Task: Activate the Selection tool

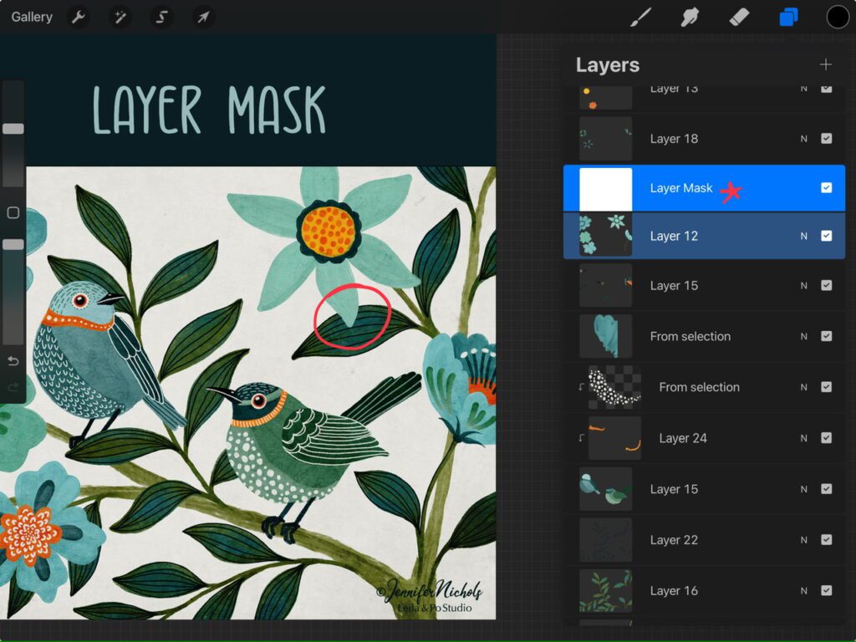Action: tap(161, 17)
